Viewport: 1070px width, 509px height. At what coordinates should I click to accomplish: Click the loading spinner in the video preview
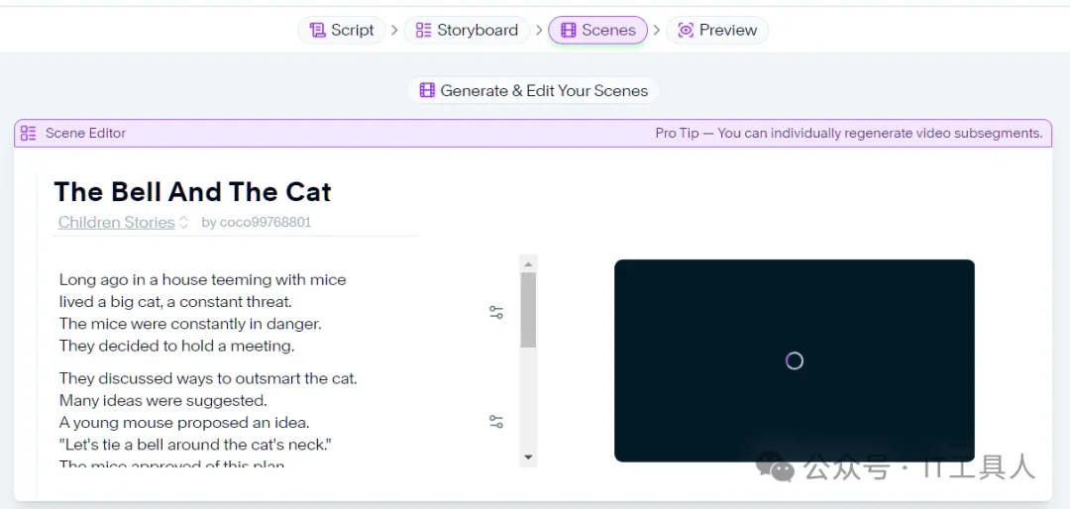[x=794, y=360]
